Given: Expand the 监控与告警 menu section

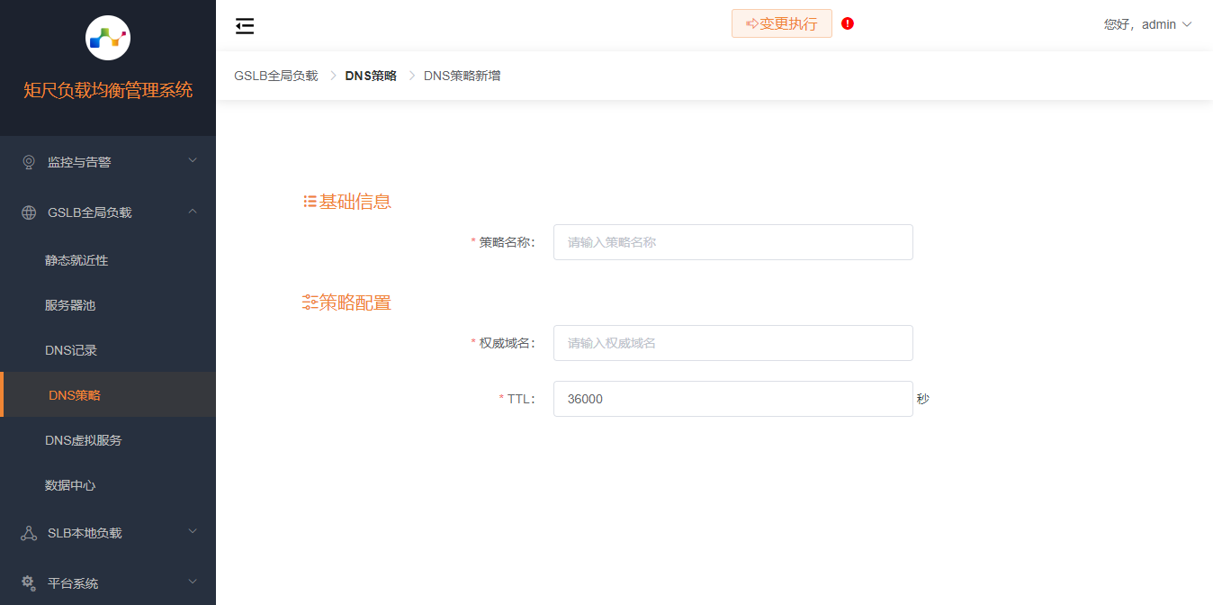Looking at the screenshot, I should pyautogui.click(x=108, y=161).
